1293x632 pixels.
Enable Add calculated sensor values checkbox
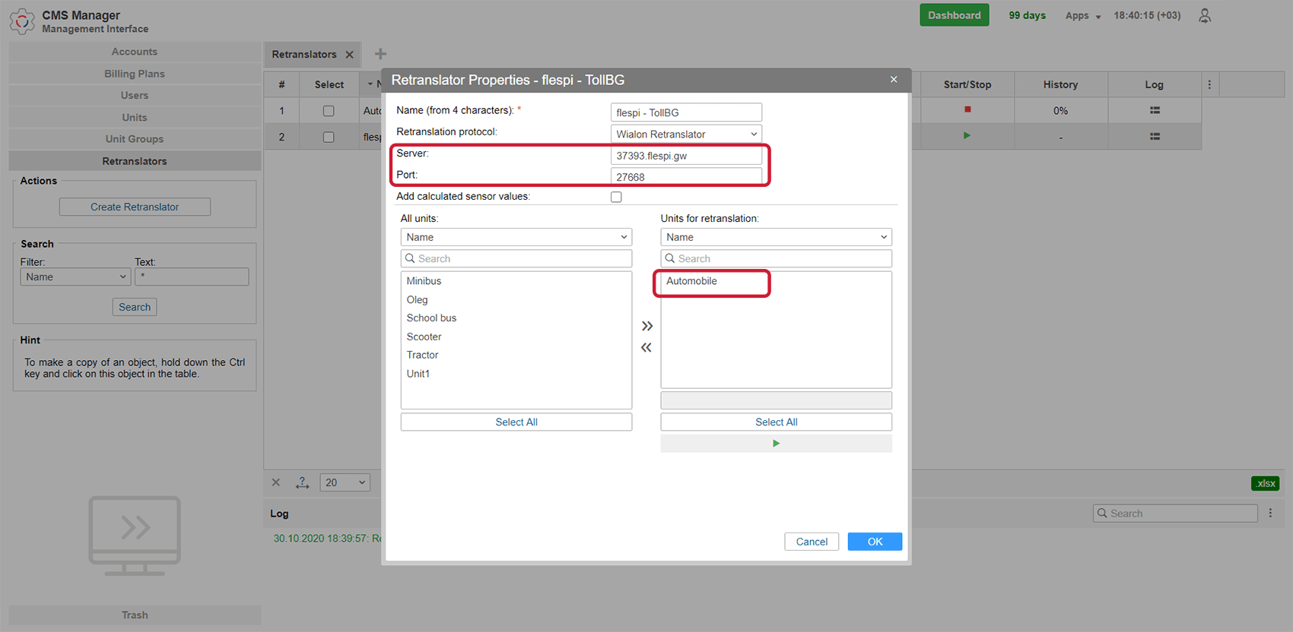pyautogui.click(x=616, y=197)
